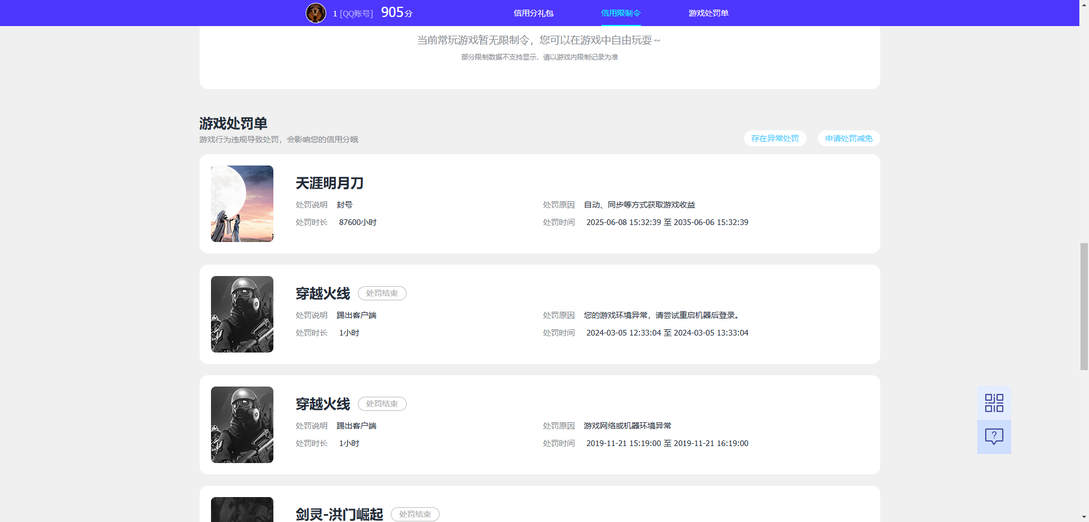Click the 存在异常处罚 button

(774, 138)
